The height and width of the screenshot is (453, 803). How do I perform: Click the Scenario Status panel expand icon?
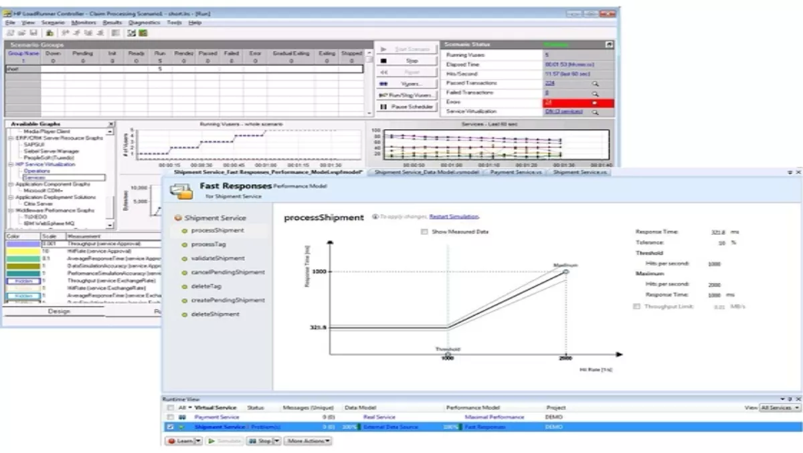pos(608,44)
